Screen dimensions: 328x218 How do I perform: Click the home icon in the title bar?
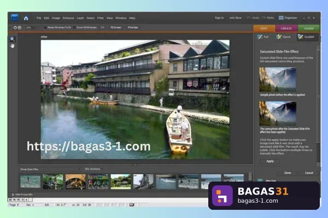coord(26,18)
